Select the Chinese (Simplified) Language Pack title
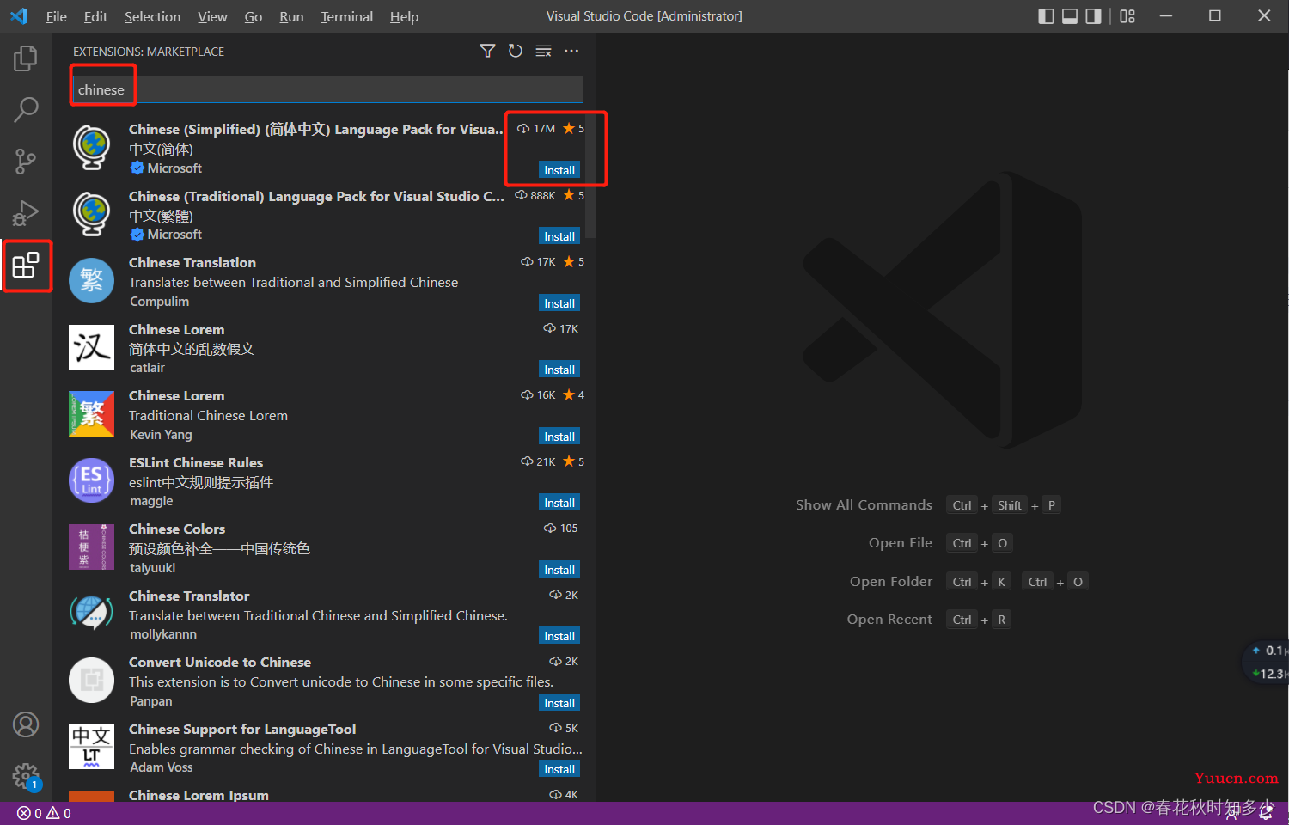The height and width of the screenshot is (825, 1289). click(x=316, y=129)
